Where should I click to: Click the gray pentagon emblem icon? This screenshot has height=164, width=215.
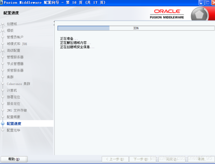pos(200,14)
